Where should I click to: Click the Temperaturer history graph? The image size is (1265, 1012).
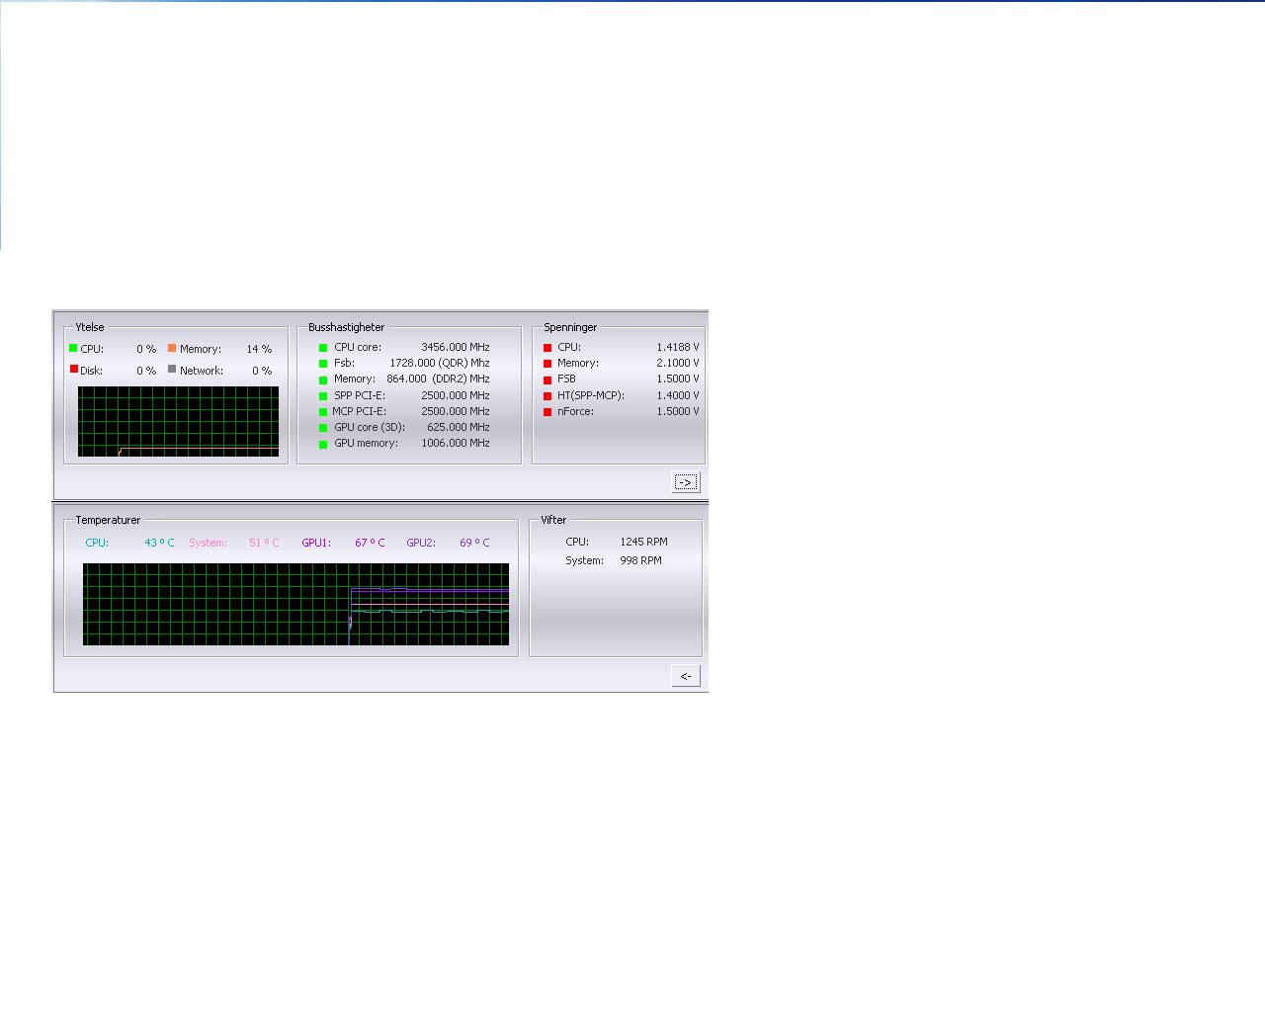click(295, 604)
